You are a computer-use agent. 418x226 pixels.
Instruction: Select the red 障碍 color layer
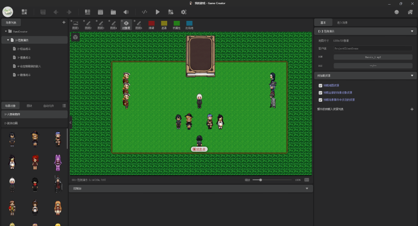(x=151, y=24)
